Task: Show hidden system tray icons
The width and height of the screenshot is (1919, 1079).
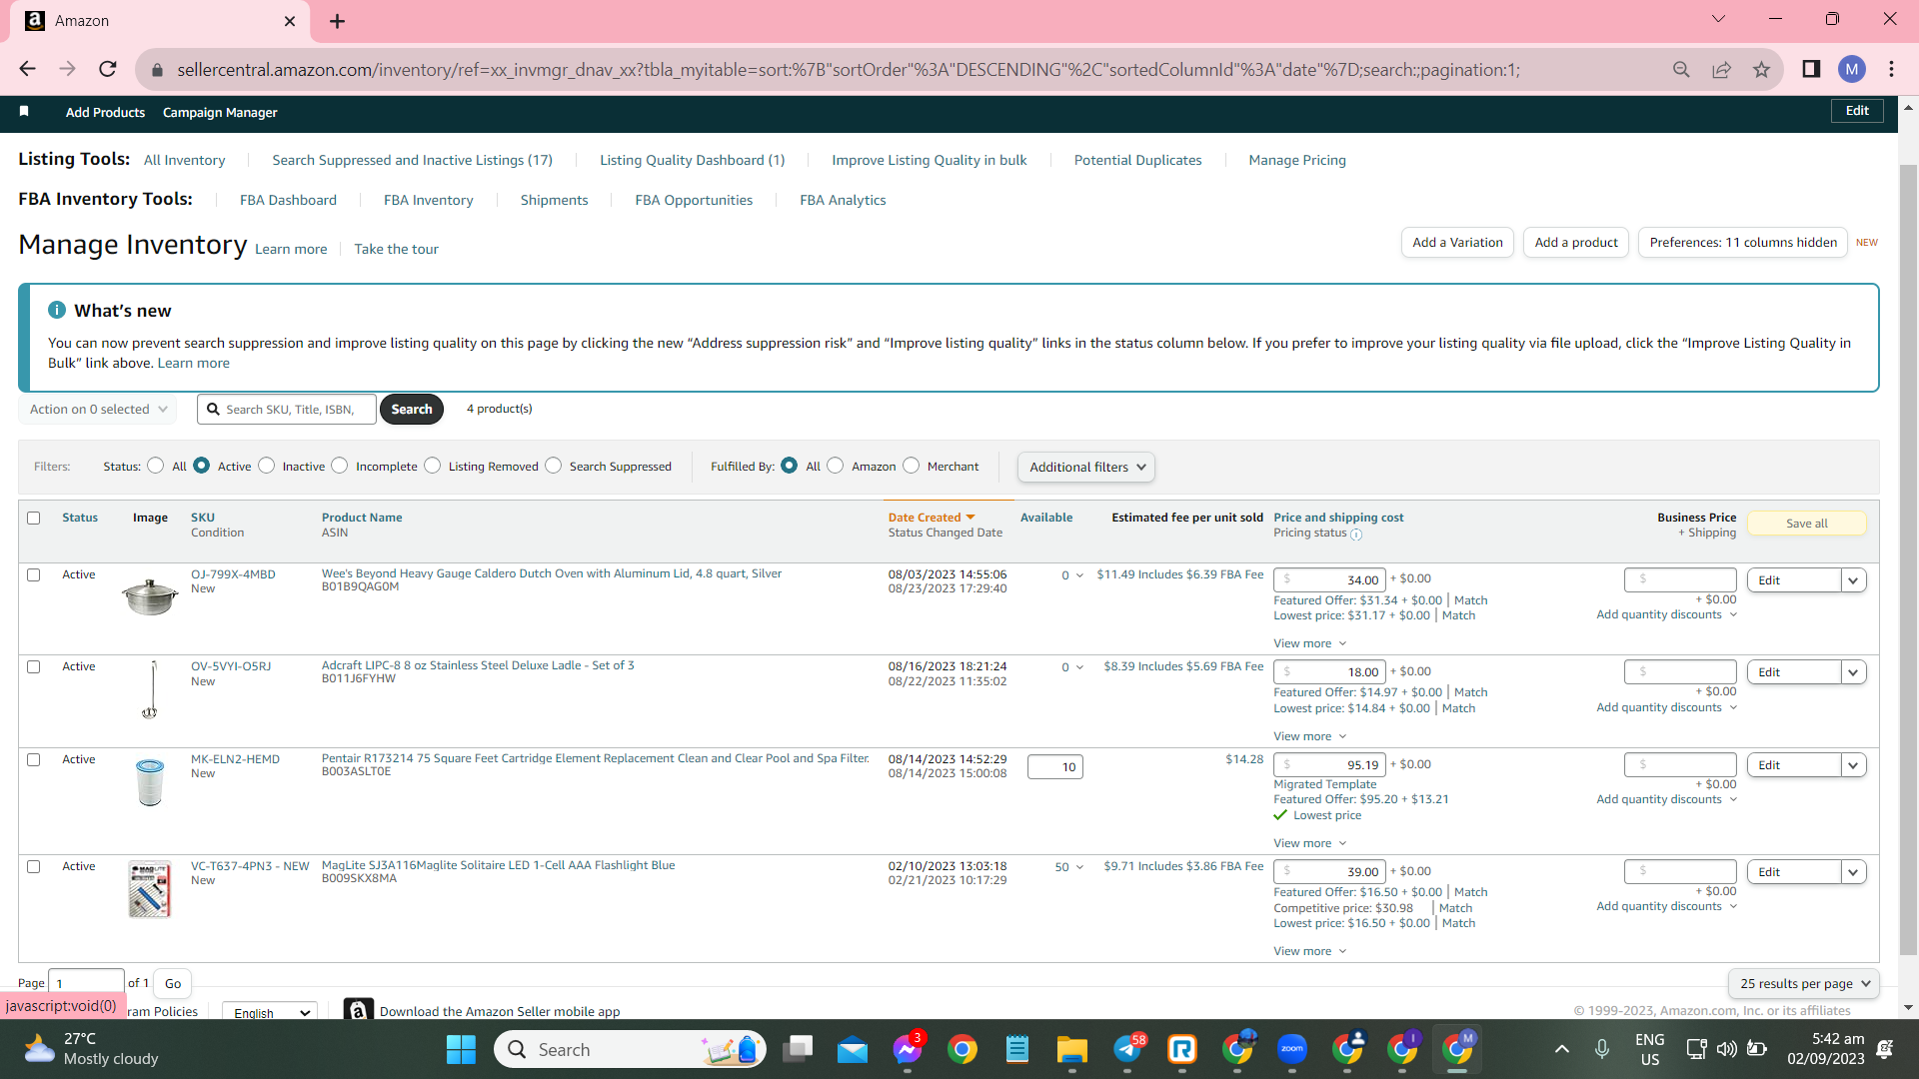Action: (1562, 1049)
